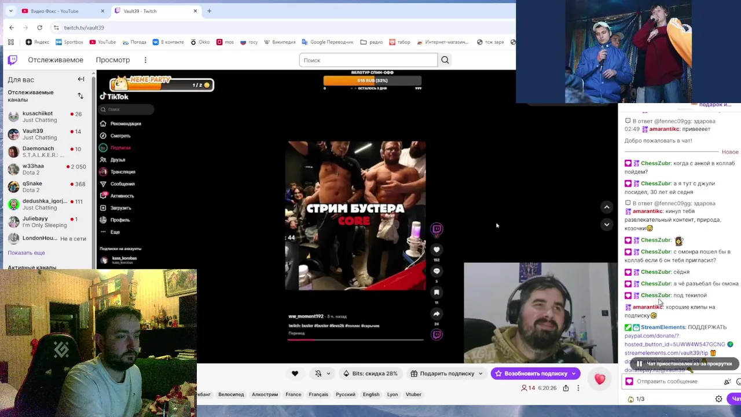Click the Twitch search magnifier button
741x417 pixels.
445,60
